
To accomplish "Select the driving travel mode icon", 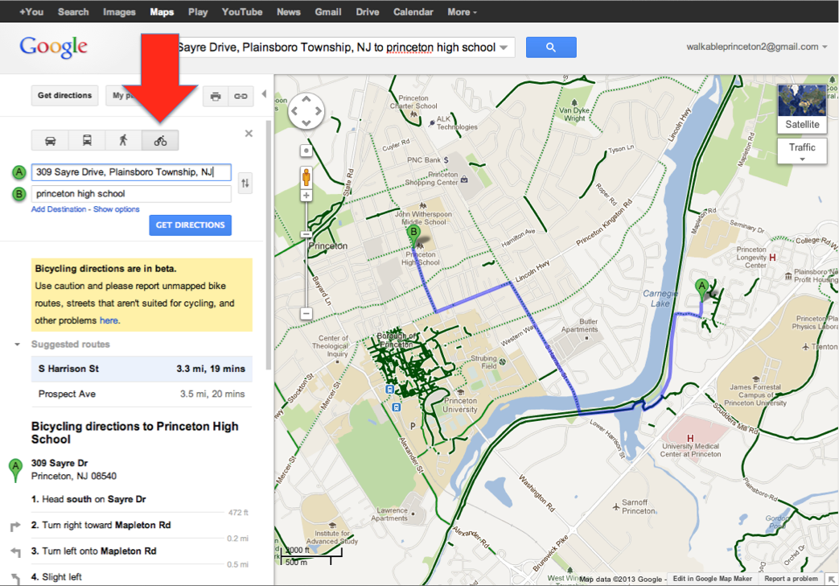I will coord(50,140).
